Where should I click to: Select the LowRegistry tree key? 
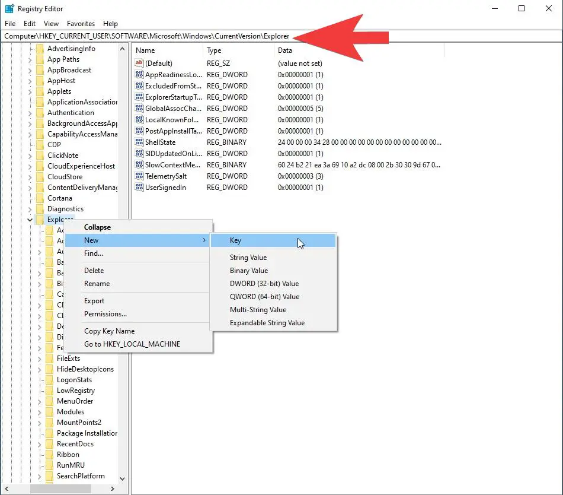click(x=76, y=391)
